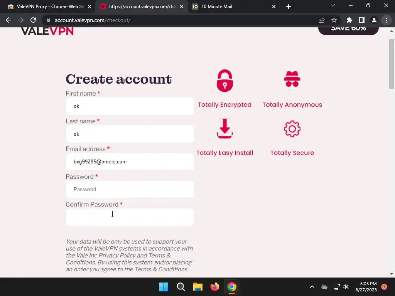Click the address bar URL
The width and height of the screenshot is (395, 296).
pyautogui.click(x=93, y=20)
